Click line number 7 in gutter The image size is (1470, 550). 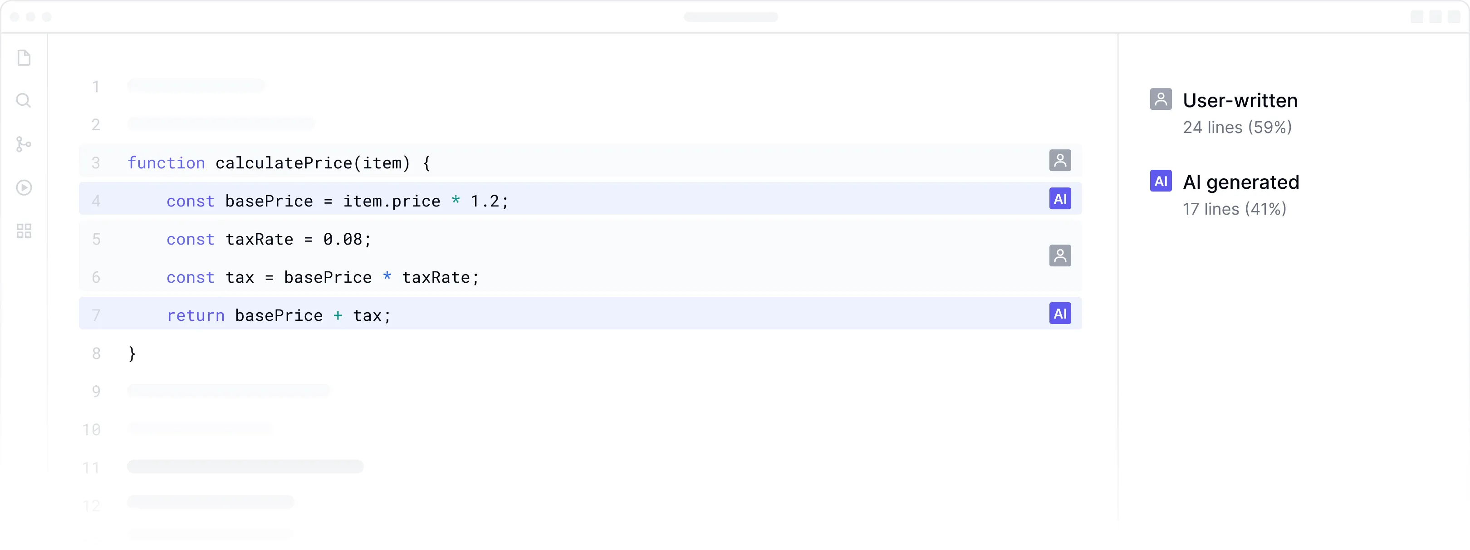[96, 315]
